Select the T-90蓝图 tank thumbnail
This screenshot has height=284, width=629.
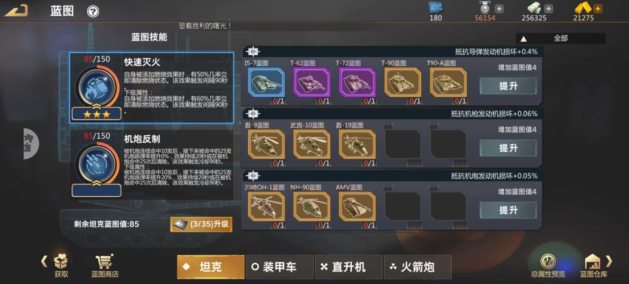(402, 82)
